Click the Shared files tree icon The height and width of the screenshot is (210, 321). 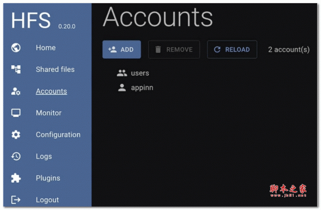[x=16, y=69]
